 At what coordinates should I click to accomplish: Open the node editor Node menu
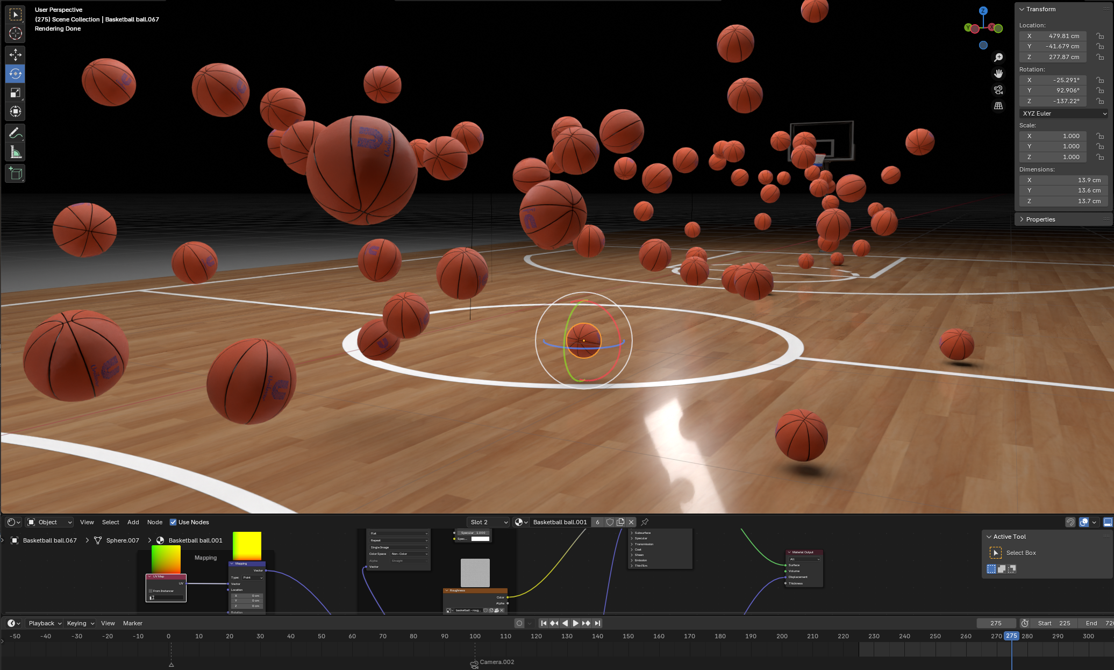(155, 522)
